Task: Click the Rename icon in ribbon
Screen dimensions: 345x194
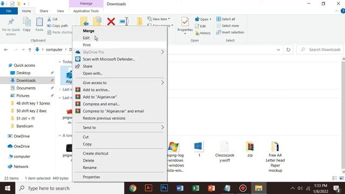Action: pos(124,22)
